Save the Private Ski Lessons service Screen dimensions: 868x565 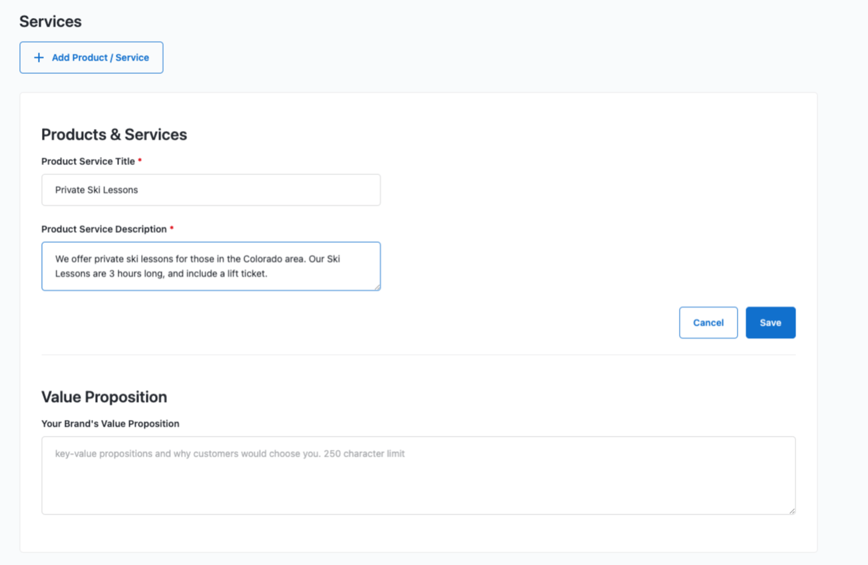coord(769,323)
